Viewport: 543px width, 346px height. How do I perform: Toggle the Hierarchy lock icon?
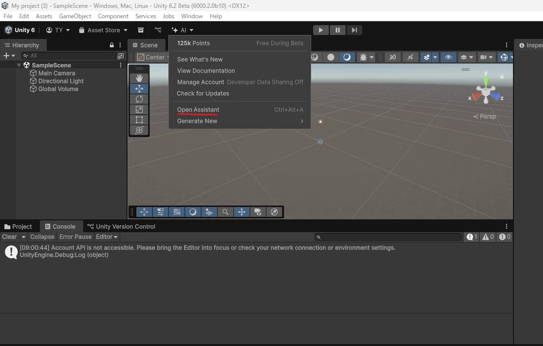(x=112, y=45)
